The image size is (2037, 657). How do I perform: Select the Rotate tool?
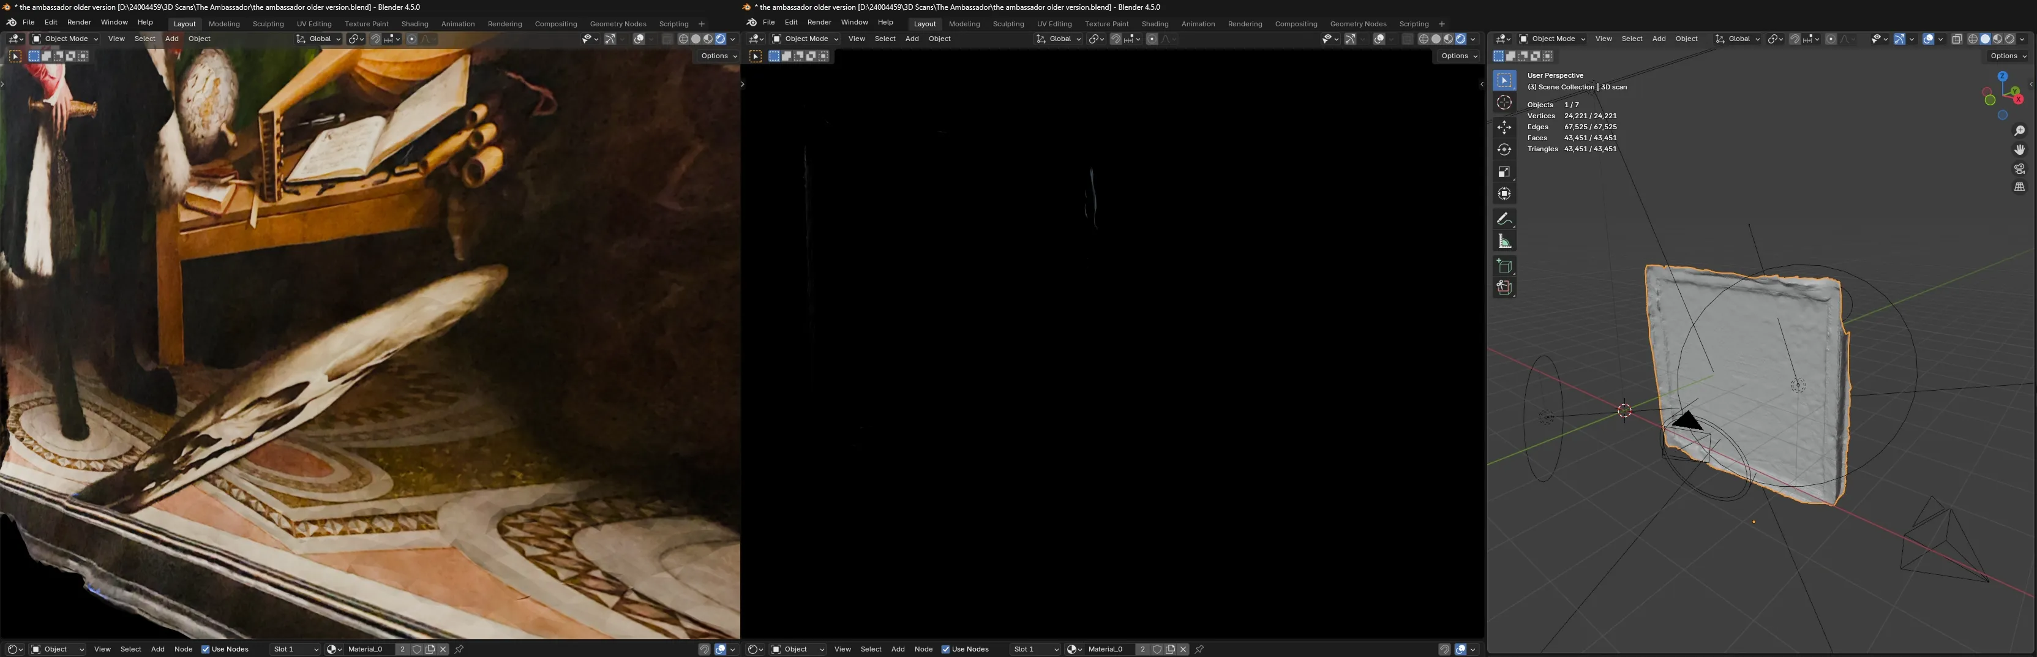click(1504, 149)
